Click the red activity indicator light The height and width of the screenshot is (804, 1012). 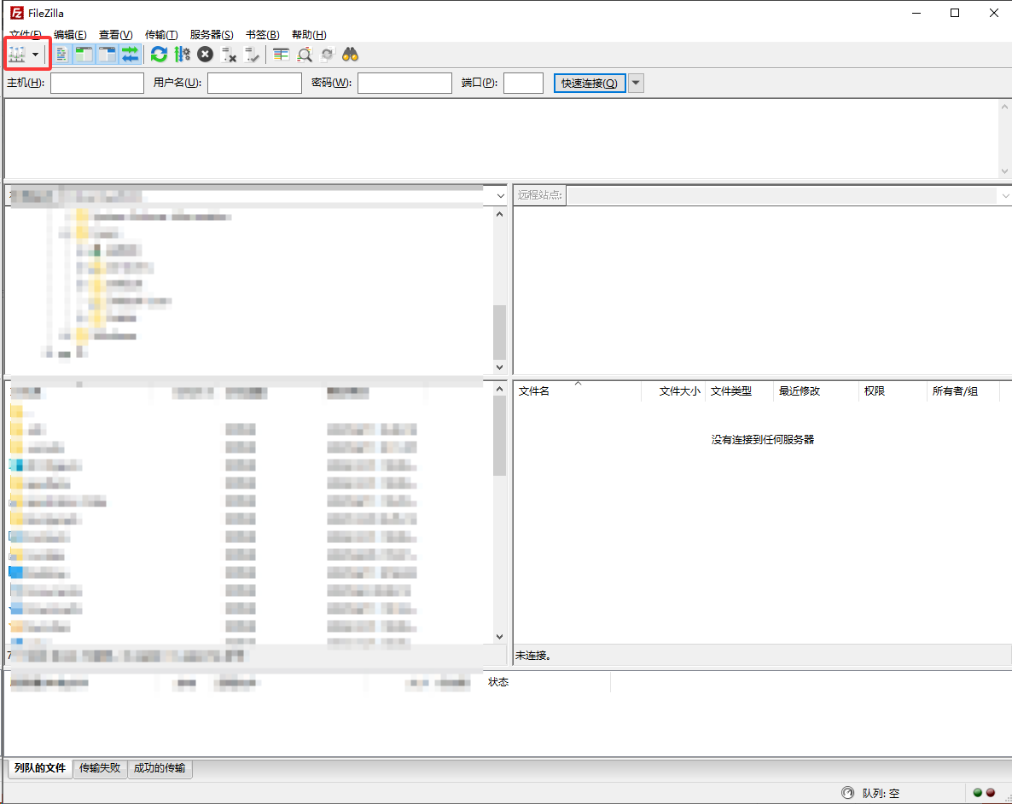click(x=991, y=793)
